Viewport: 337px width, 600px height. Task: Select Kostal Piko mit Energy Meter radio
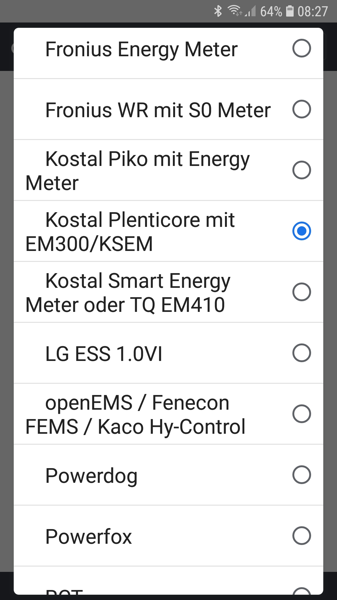point(301,170)
